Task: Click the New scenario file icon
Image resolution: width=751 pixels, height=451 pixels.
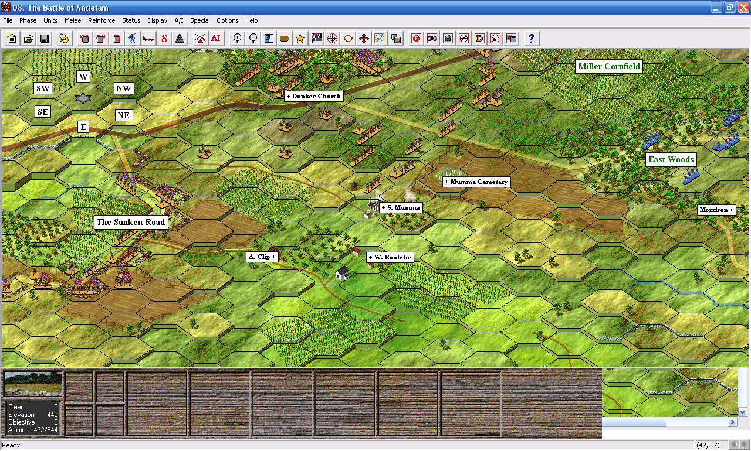Action: click(x=12, y=39)
